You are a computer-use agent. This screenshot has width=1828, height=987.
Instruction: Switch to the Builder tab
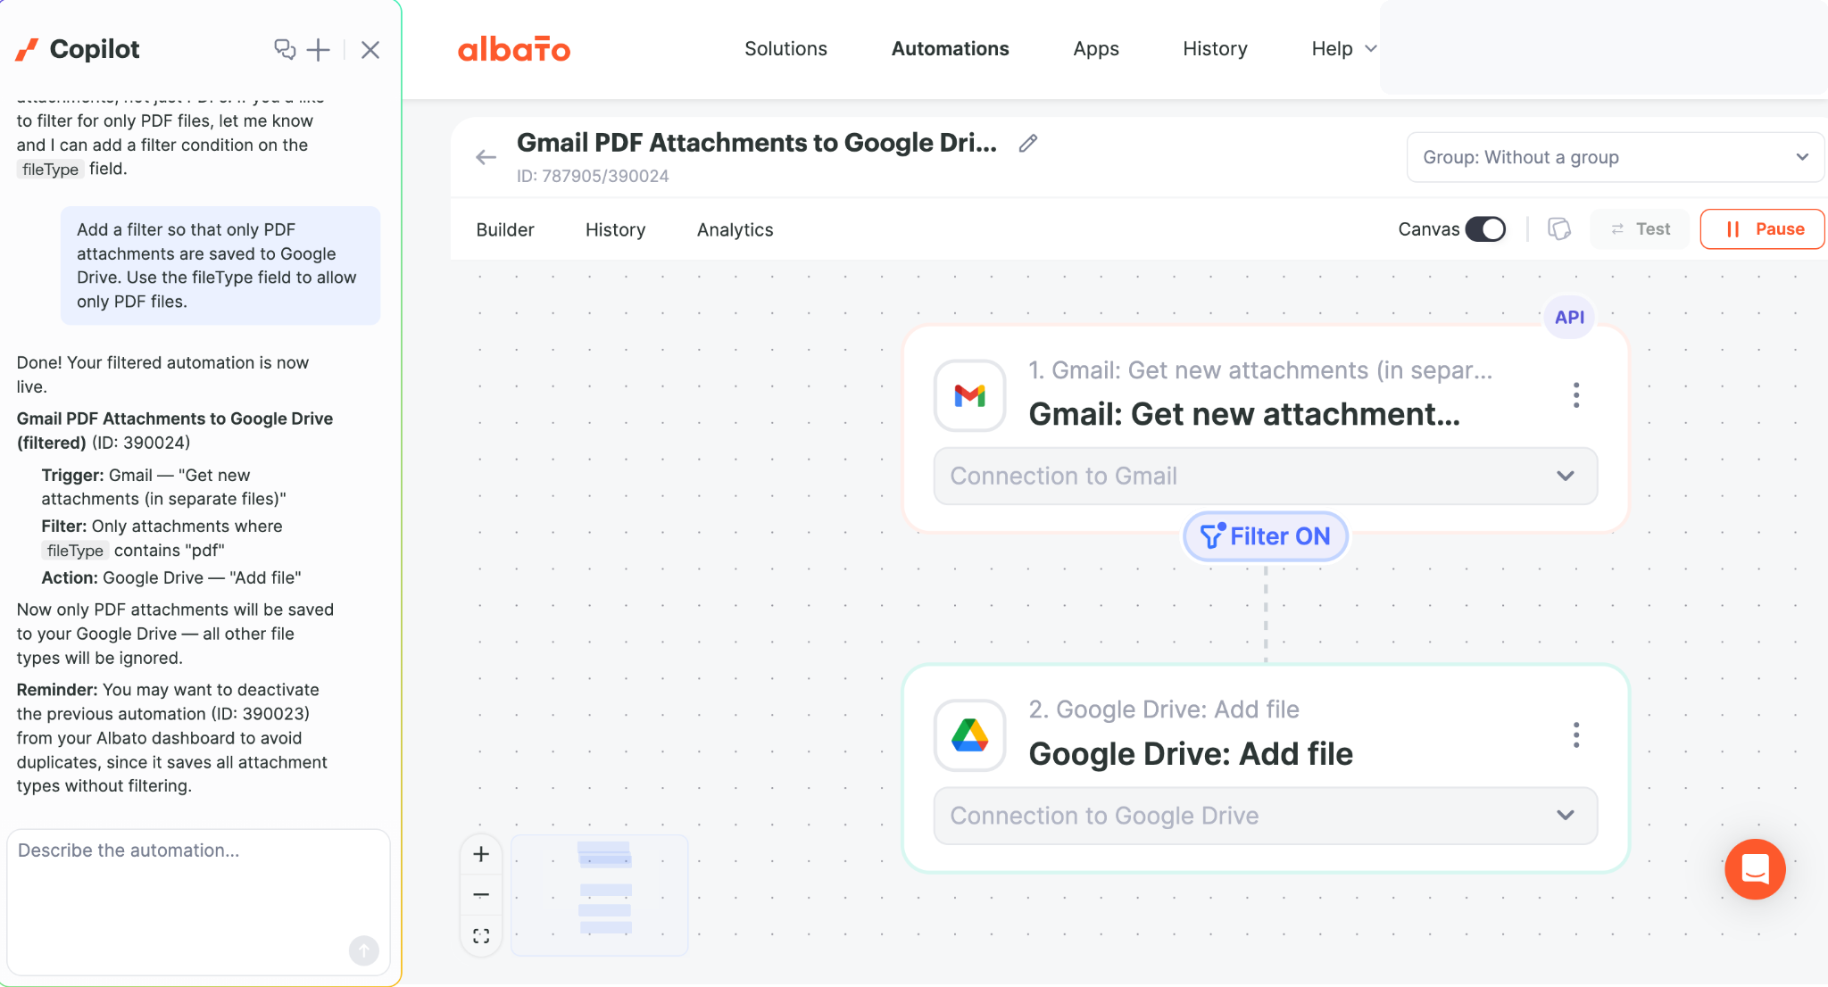point(505,229)
